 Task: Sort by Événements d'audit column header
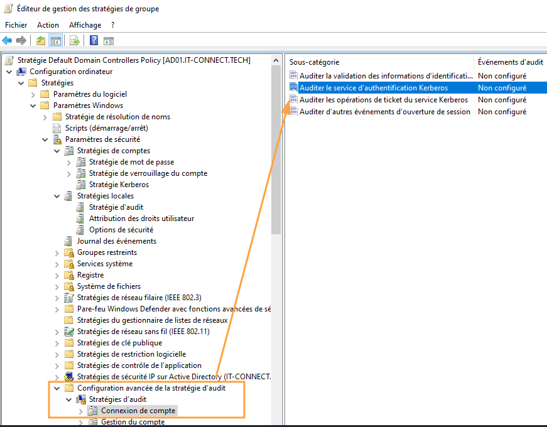pyautogui.click(x=511, y=62)
